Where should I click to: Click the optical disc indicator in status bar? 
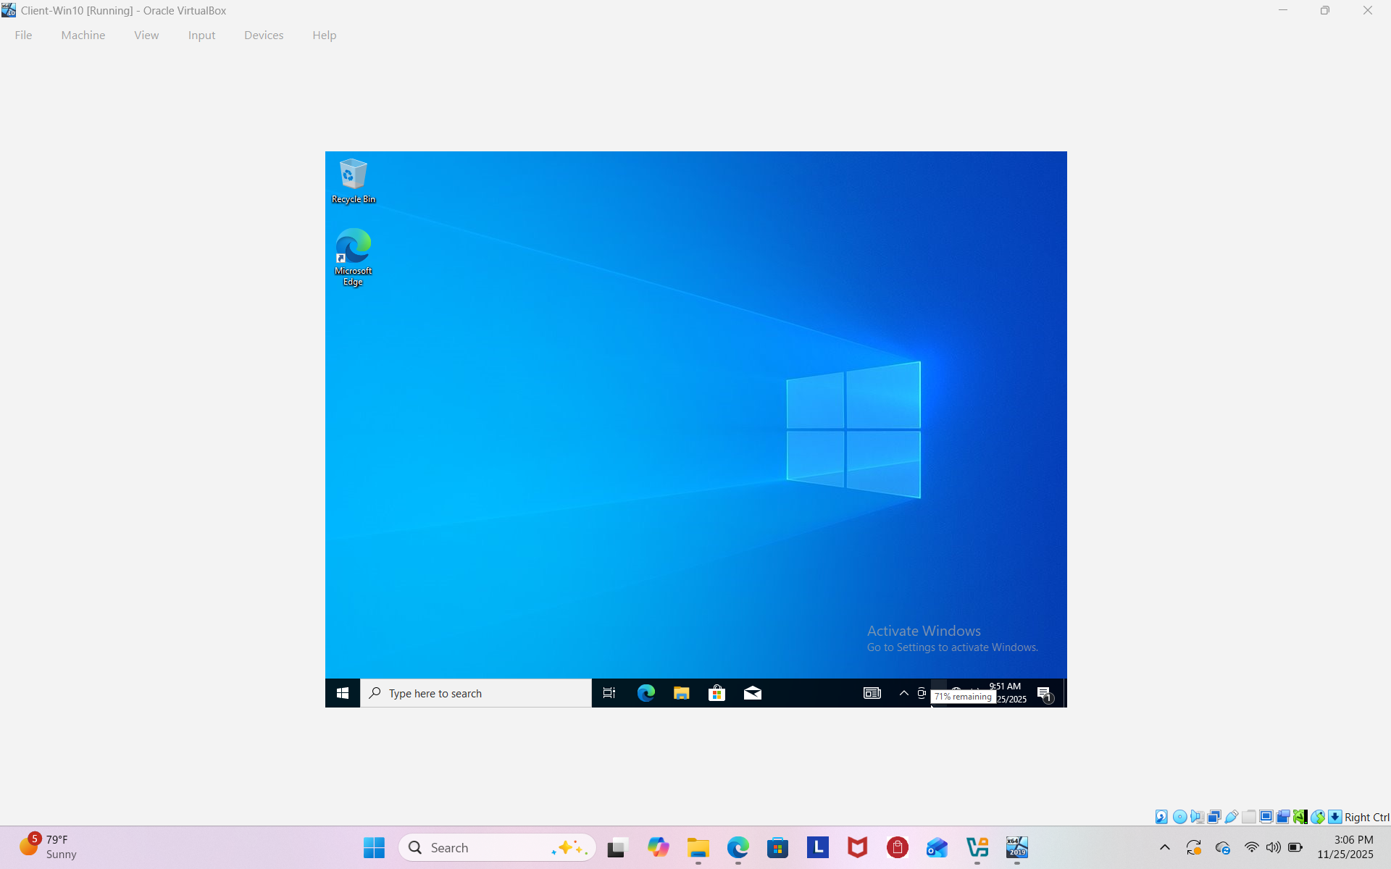tap(1179, 817)
